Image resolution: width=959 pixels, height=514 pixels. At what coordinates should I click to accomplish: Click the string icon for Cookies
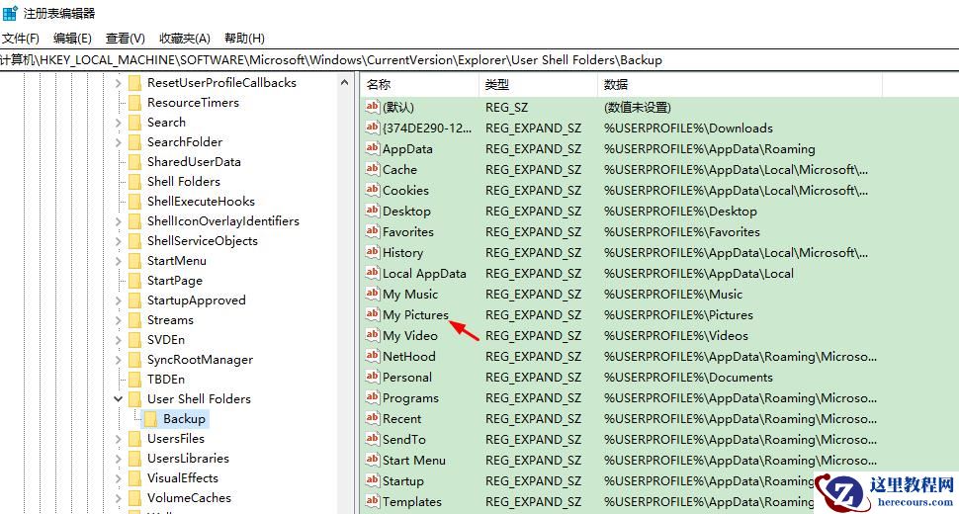[x=373, y=190]
